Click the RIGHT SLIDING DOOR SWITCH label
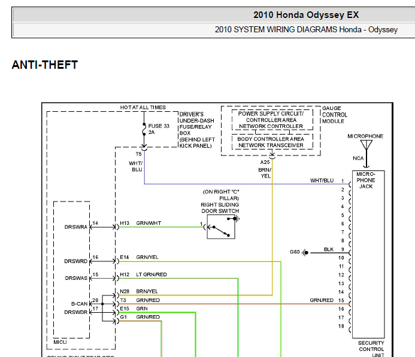415x357 pixels. (x=220, y=208)
